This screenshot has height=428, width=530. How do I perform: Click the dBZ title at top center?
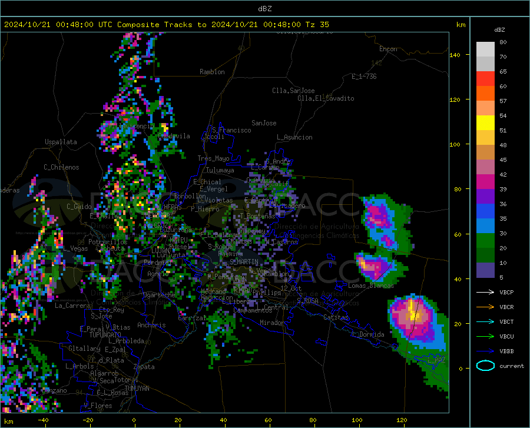coord(264,9)
